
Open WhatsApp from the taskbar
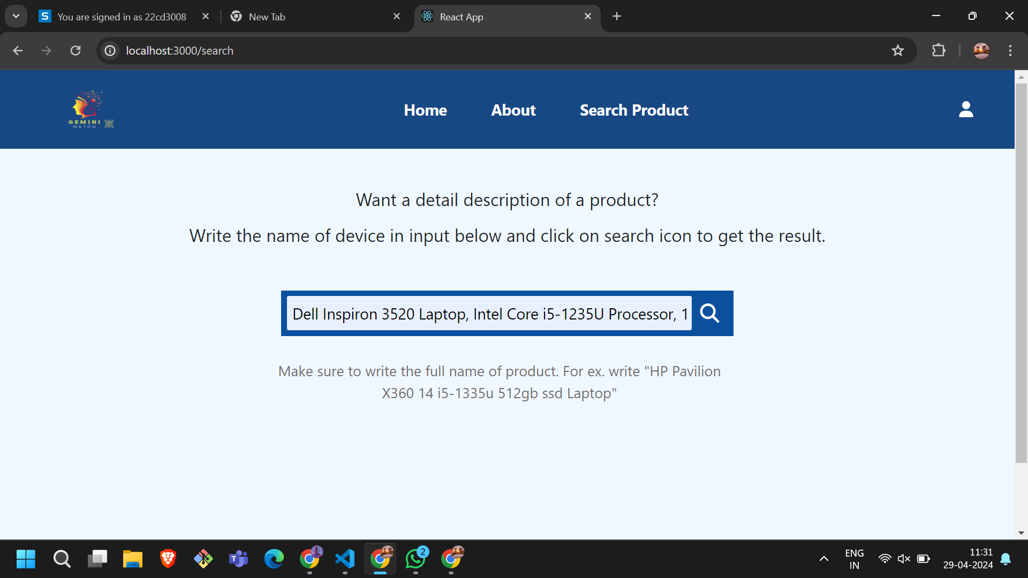[x=415, y=559]
